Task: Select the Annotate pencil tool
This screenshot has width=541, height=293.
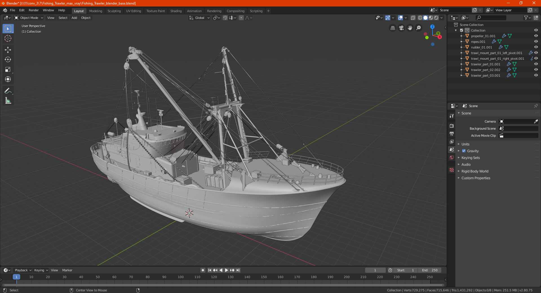Action: [x=8, y=91]
